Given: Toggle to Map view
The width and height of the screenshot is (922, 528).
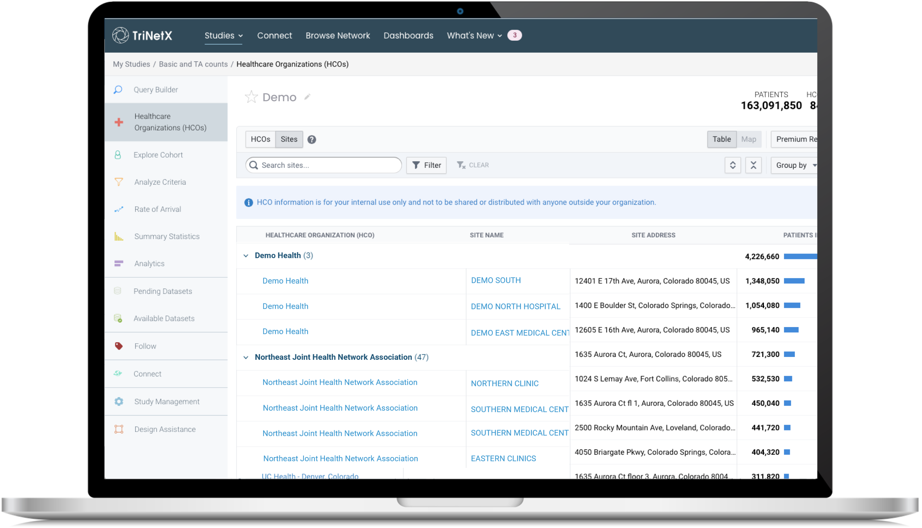Looking at the screenshot, I should click(x=748, y=139).
